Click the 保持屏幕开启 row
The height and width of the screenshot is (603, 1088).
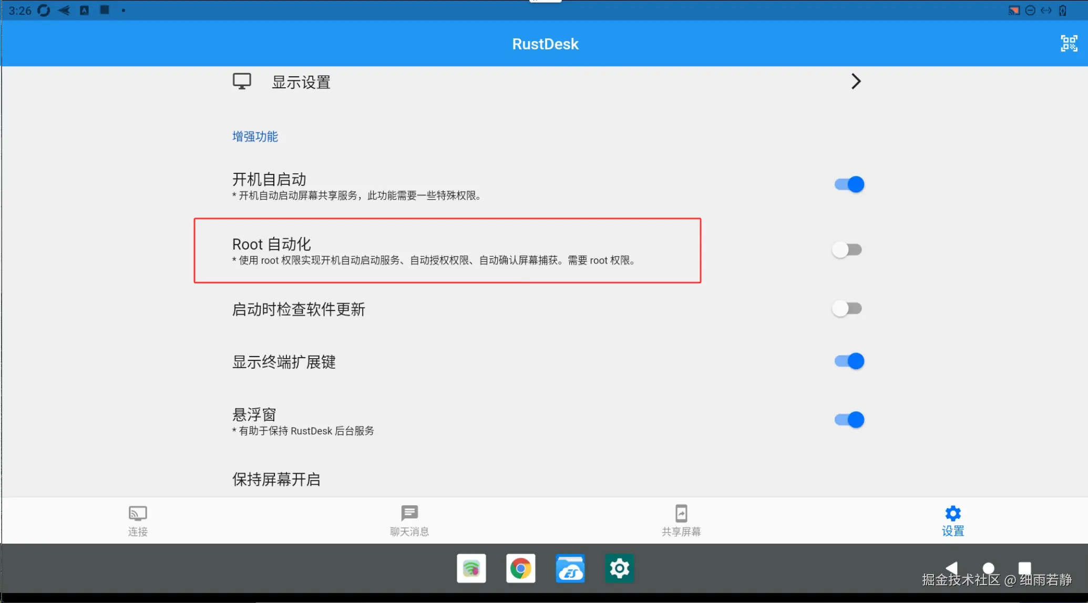pos(547,479)
